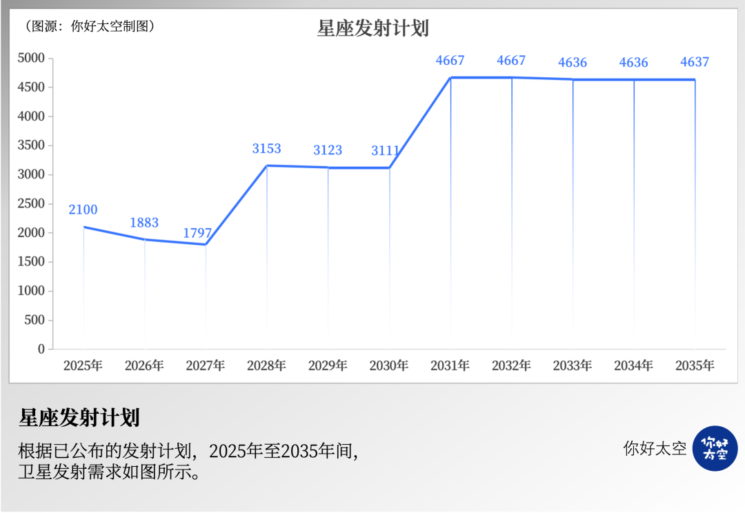This screenshot has width=745, height=513.
Task: Click the y-axis value 1000
Action: coord(31,291)
